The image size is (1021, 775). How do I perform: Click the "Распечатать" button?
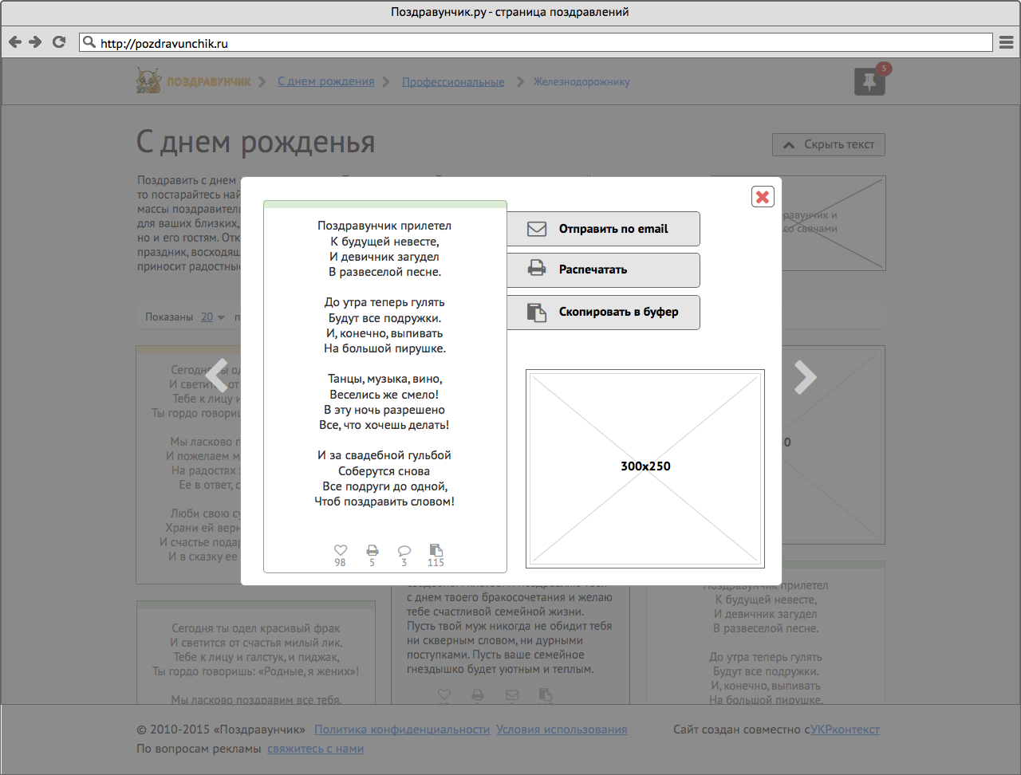pos(603,270)
